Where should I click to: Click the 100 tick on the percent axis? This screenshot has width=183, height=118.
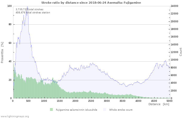(x=9, y=6)
